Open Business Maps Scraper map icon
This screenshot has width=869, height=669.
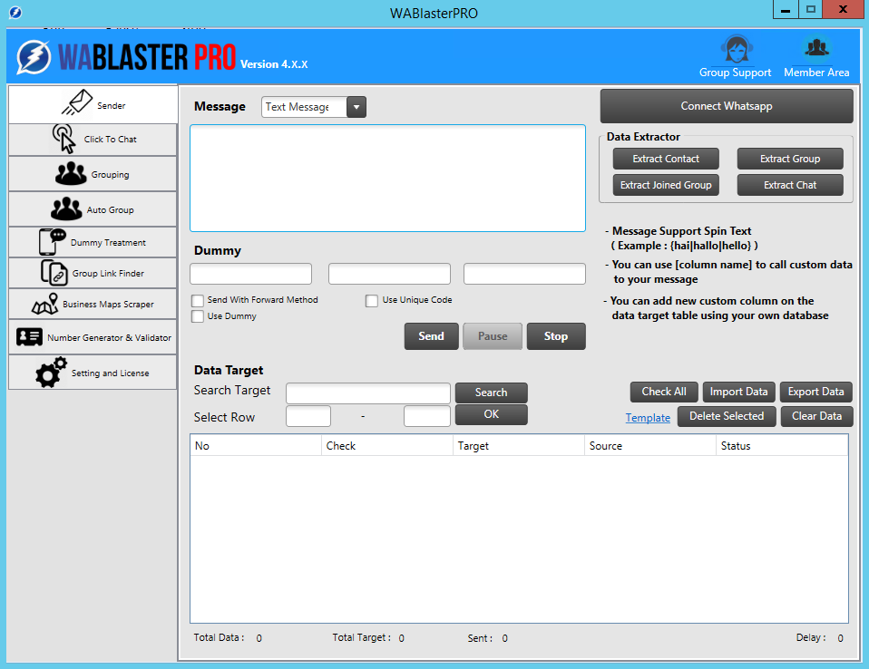click(44, 305)
